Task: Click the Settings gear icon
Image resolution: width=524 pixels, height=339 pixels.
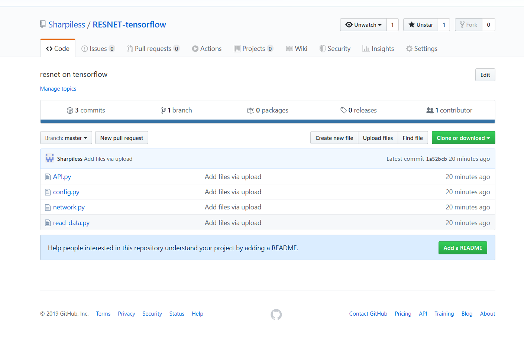Action: (409, 49)
